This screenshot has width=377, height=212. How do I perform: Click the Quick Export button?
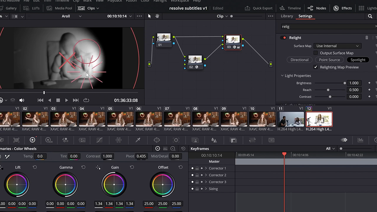259,8
